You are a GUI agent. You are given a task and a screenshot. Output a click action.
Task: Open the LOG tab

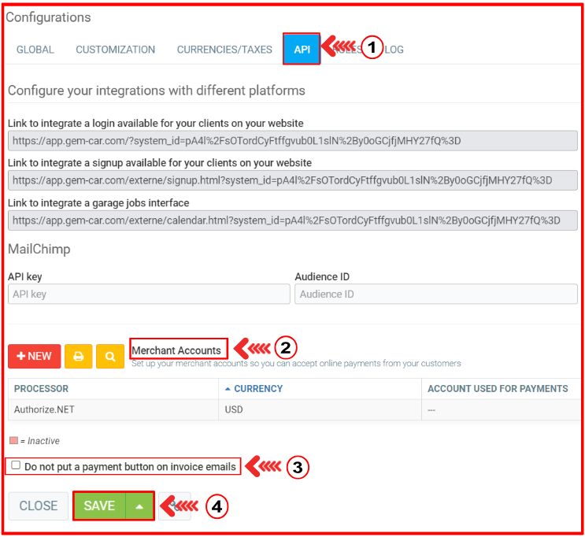[394, 50]
